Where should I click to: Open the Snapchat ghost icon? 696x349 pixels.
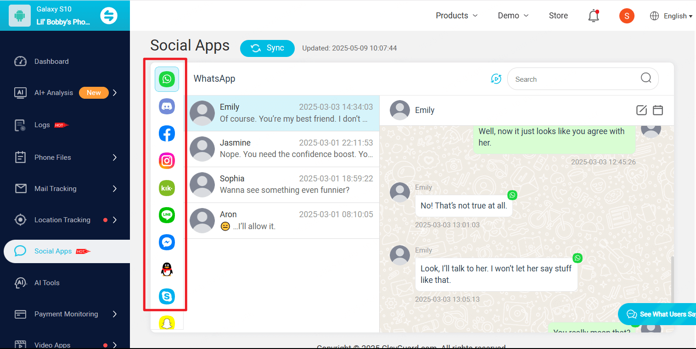coord(167,323)
